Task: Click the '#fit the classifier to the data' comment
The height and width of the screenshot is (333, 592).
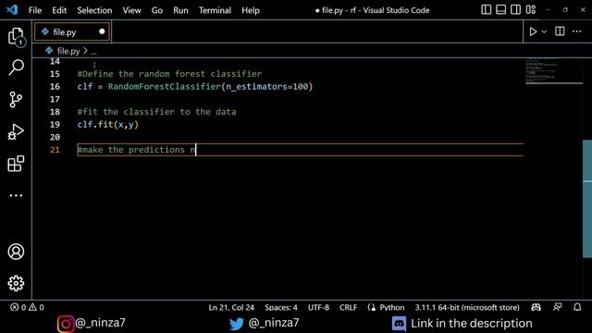Action: pyautogui.click(x=156, y=112)
